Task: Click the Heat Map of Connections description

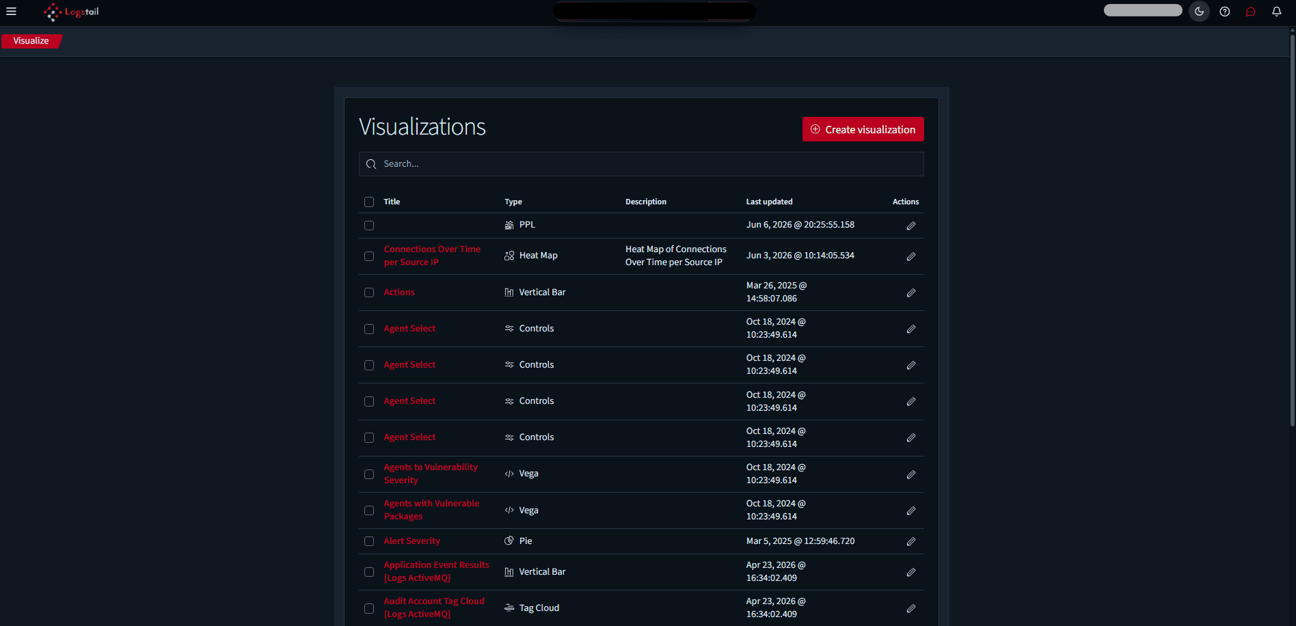Action: point(676,256)
